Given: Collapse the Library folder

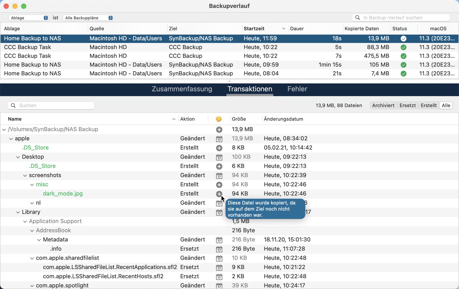Looking at the screenshot, I should pyautogui.click(x=18, y=212).
